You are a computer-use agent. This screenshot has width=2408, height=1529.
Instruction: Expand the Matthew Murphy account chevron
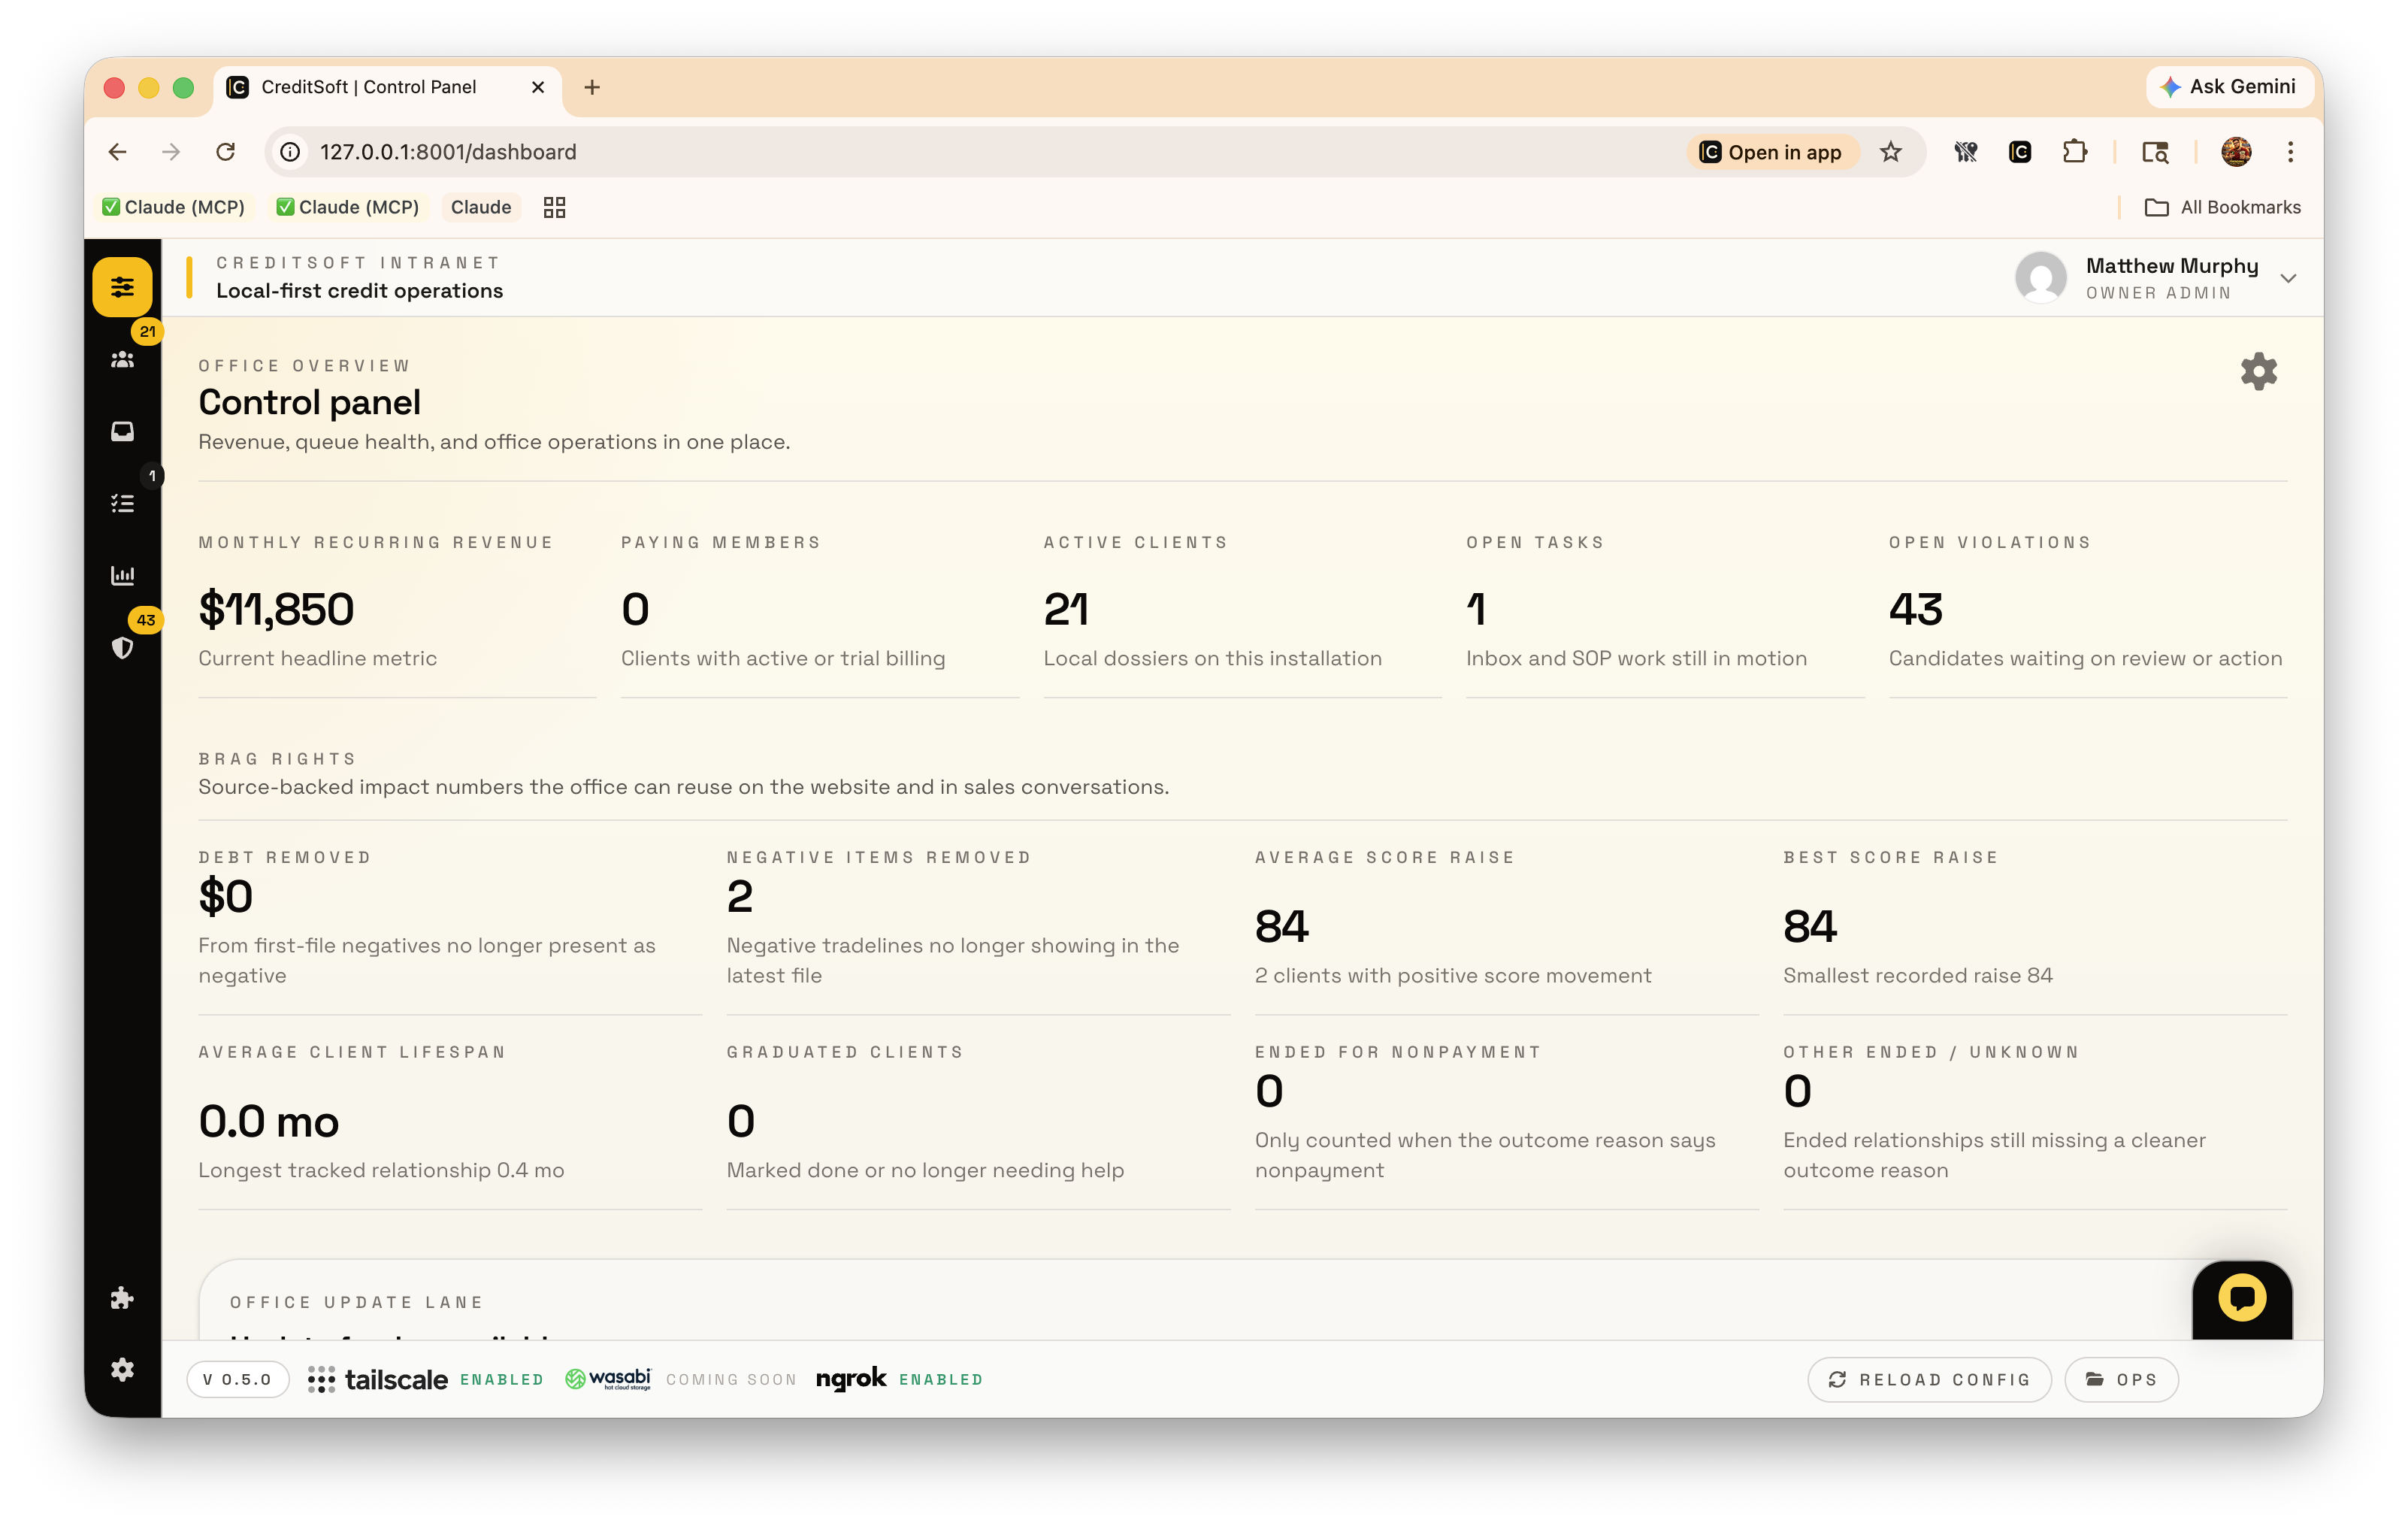(2288, 278)
